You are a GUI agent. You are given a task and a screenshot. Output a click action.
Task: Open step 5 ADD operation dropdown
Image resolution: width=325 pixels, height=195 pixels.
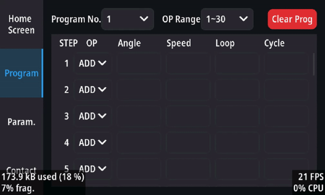tap(93, 169)
